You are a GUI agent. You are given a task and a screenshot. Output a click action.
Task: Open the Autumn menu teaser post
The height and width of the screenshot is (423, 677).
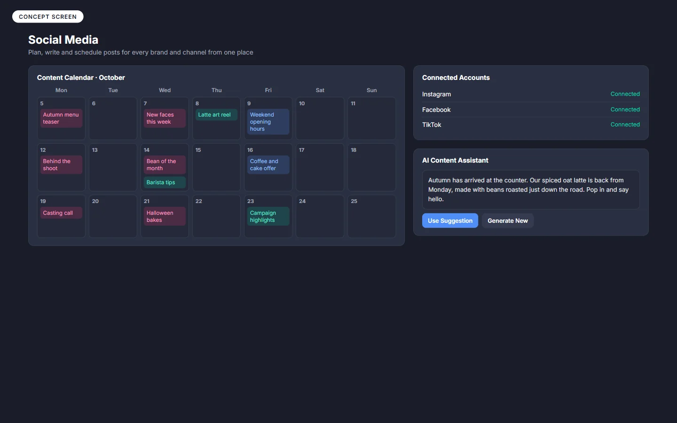pyautogui.click(x=61, y=118)
